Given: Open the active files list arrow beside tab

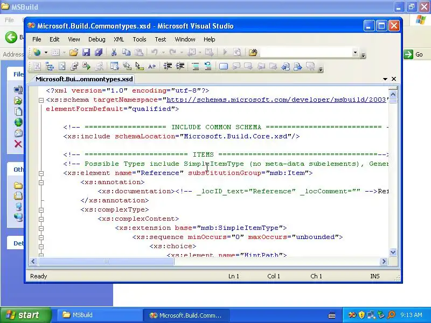Looking at the screenshot, I should coord(385,79).
